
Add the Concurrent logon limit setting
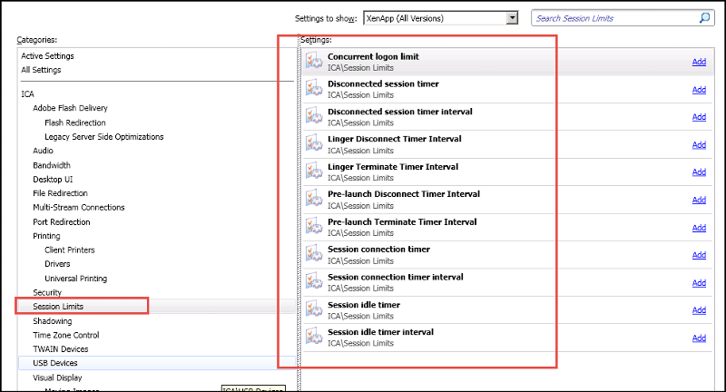tap(699, 62)
